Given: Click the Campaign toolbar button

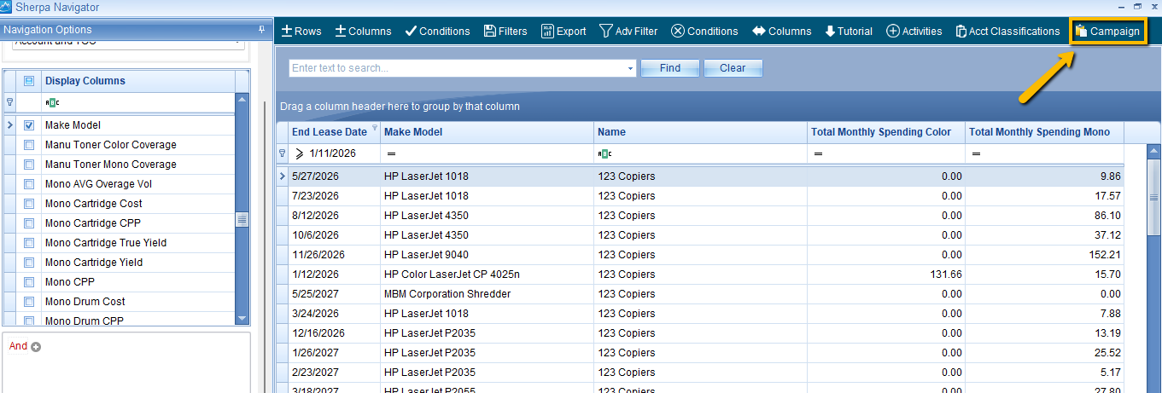Looking at the screenshot, I should pyautogui.click(x=1107, y=31).
